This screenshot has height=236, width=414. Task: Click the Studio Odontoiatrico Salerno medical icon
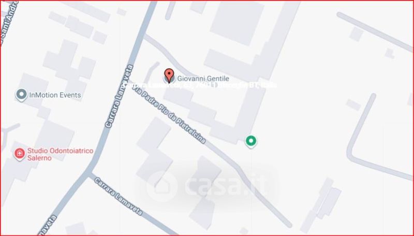coord(20,154)
